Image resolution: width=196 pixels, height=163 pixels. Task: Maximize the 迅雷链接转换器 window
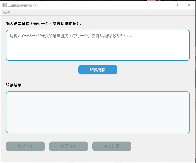coord(176,5)
